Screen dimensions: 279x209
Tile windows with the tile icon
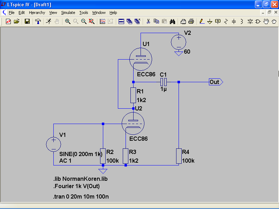[x=121, y=22]
